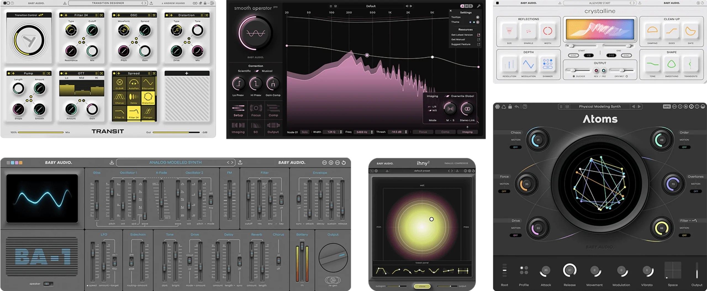Click the Gate control in Crystalline

pos(690,31)
